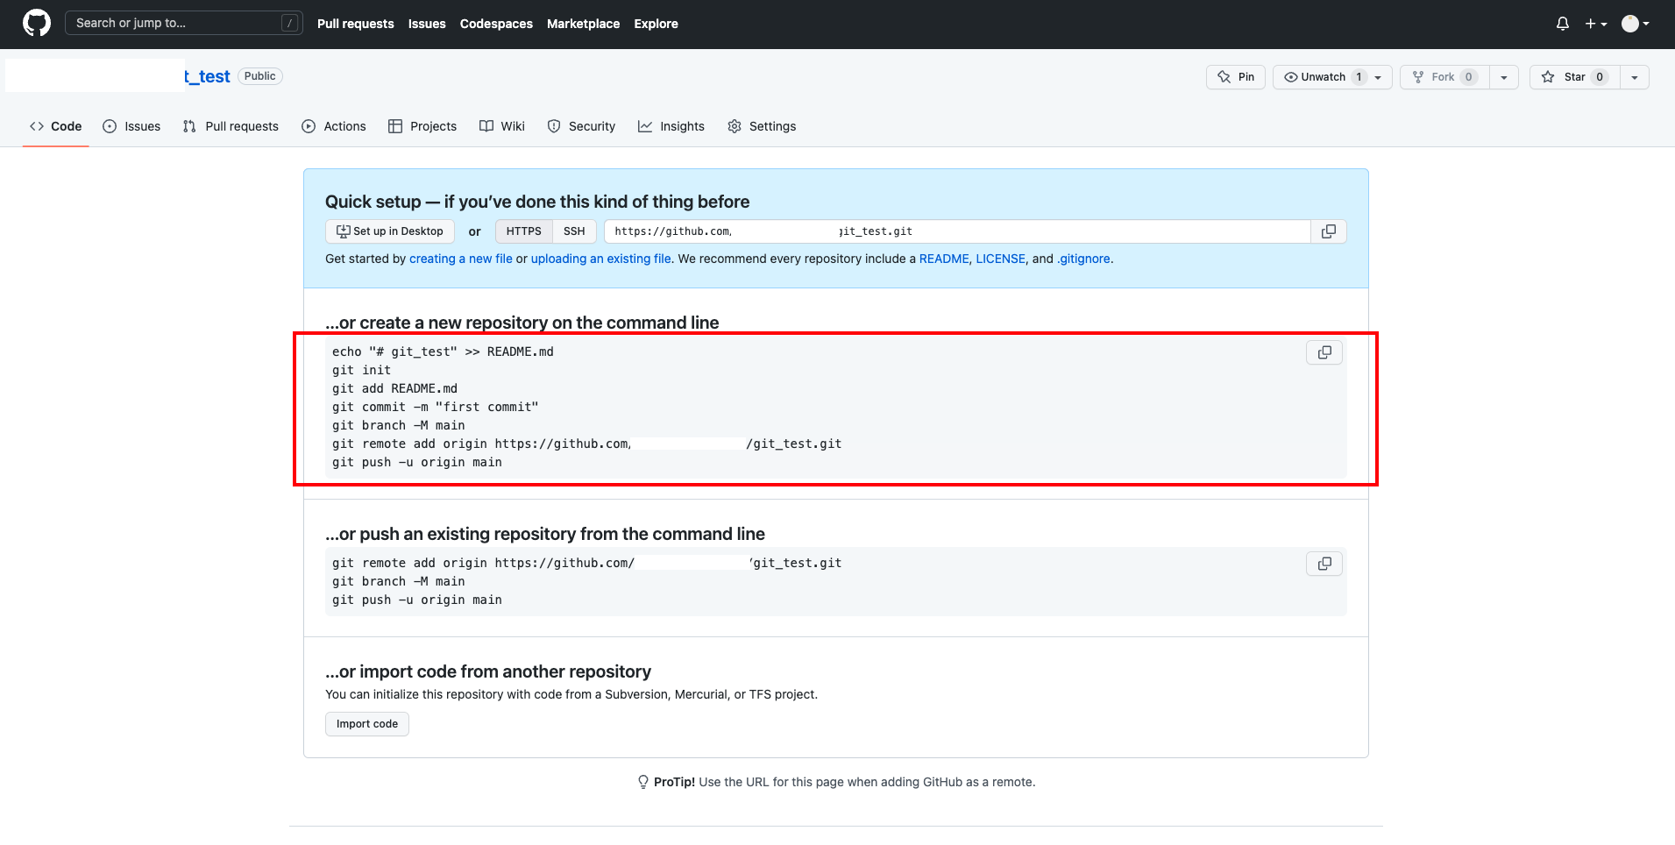This screenshot has width=1675, height=845.
Task: Open the Actions tab icon
Action: click(x=308, y=126)
